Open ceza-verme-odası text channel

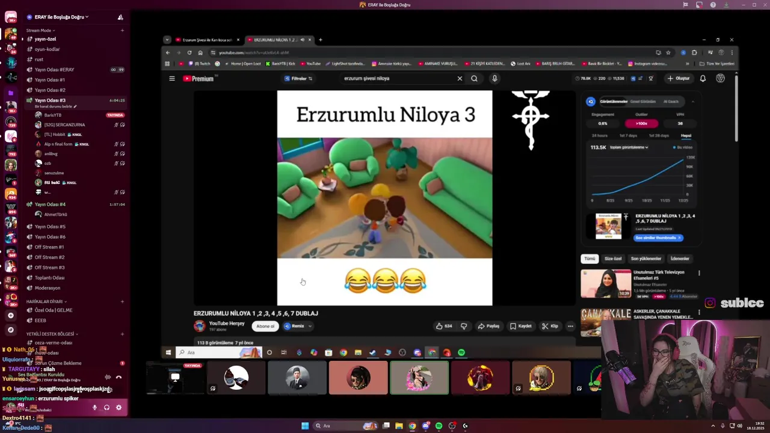coord(53,343)
